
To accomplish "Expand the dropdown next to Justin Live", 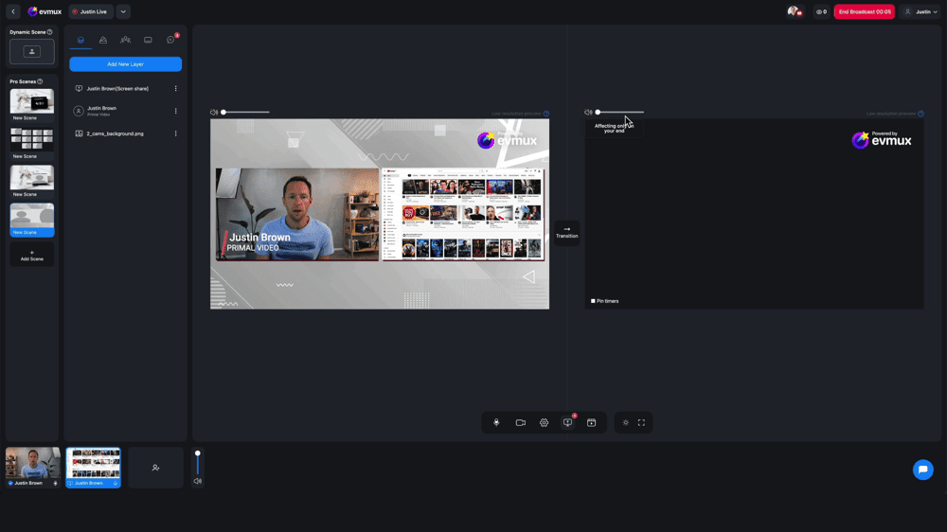I will [123, 11].
